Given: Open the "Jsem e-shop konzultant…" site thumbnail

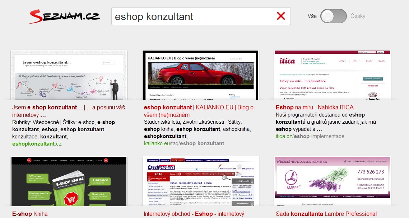Looking at the screenshot, I should coord(69,75).
